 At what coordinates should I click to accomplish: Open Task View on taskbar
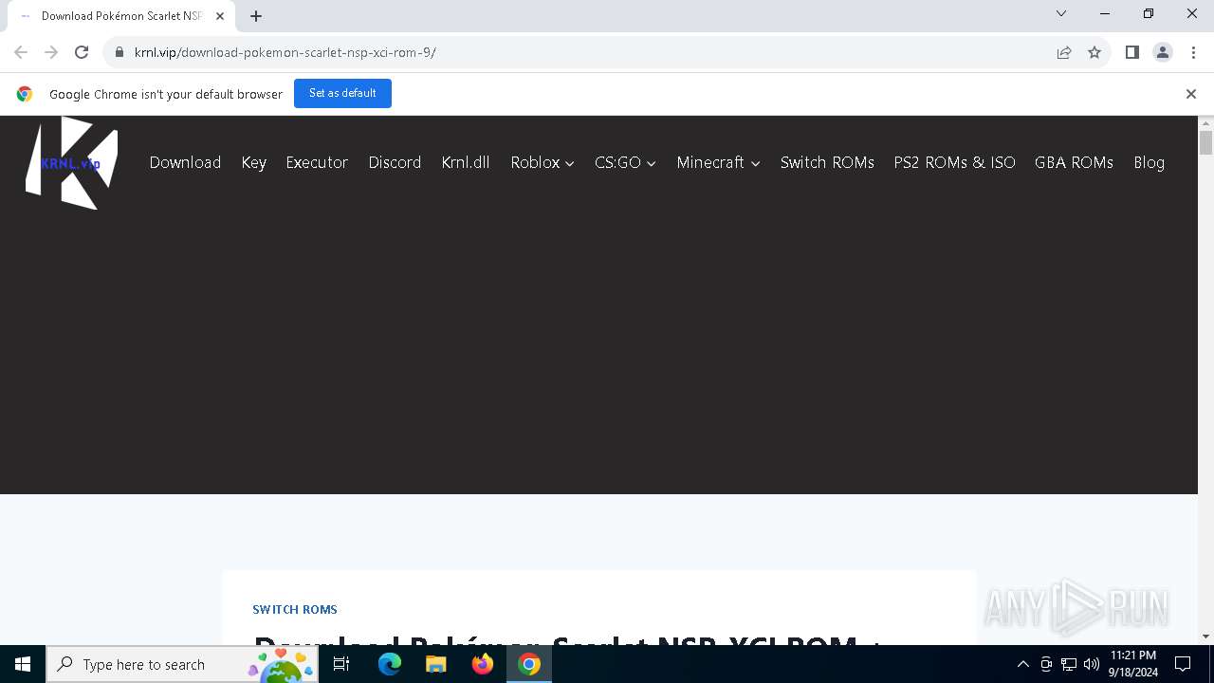(x=341, y=664)
